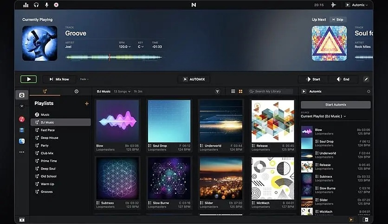Select the camera library icon in sidebar
The image size is (388, 224).
[x=22, y=95]
